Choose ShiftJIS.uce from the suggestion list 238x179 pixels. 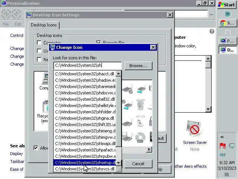coord(85,125)
